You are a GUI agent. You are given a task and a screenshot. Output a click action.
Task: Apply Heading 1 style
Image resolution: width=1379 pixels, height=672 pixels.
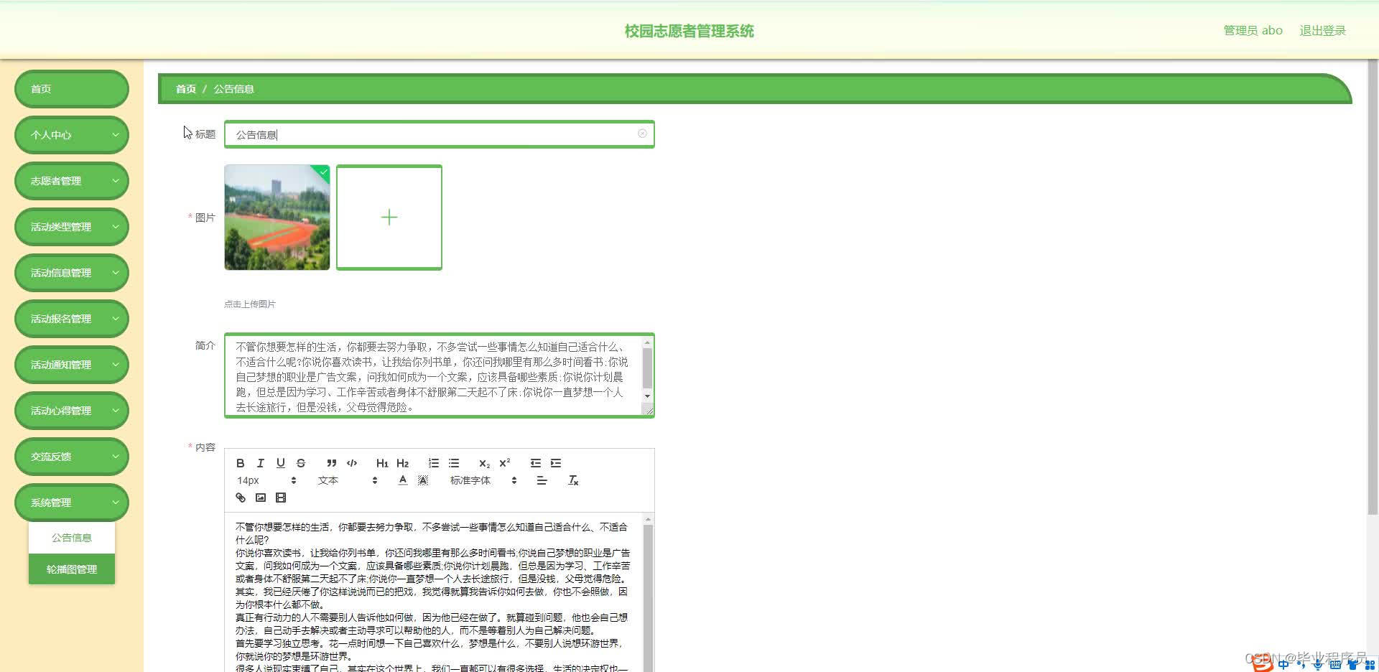coord(382,463)
